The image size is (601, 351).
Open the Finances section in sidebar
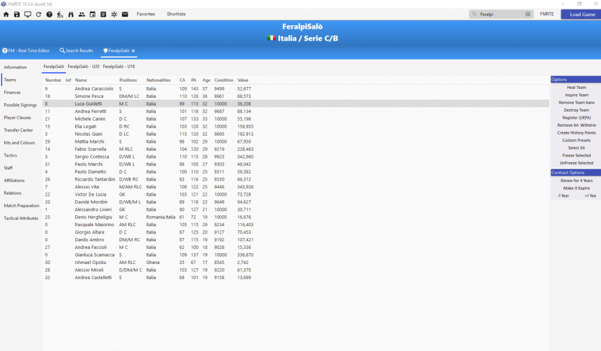[x=12, y=92]
